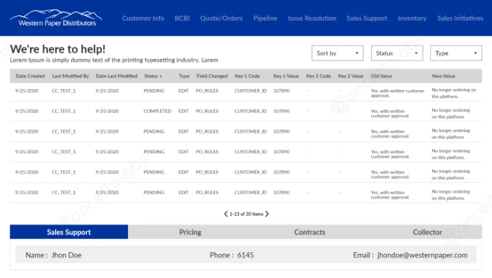Go to Pipeline page
This screenshot has height=278, width=492.
tap(265, 18)
